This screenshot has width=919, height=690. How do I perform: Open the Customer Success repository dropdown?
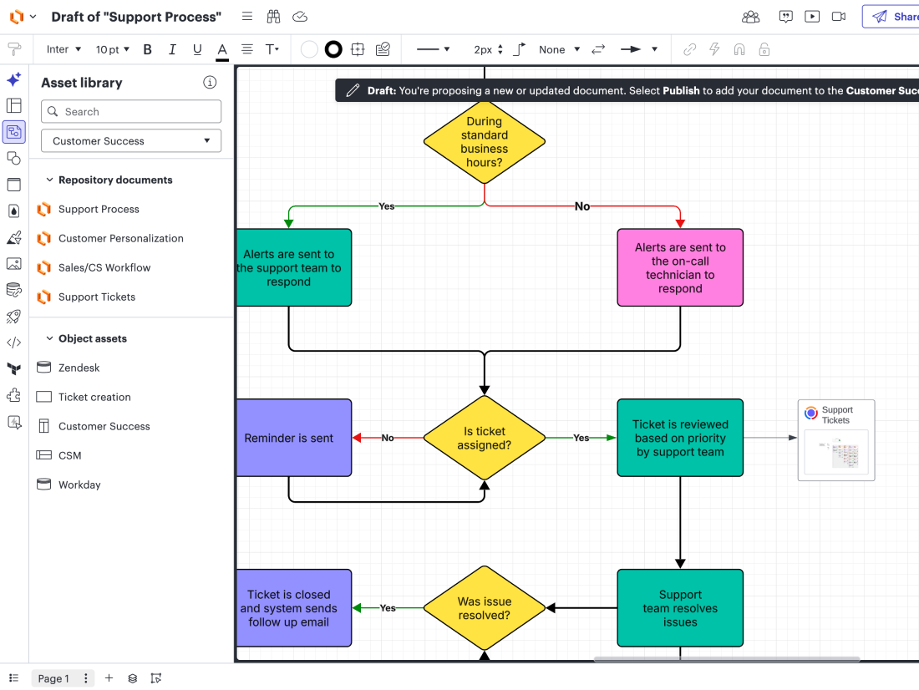(x=131, y=140)
